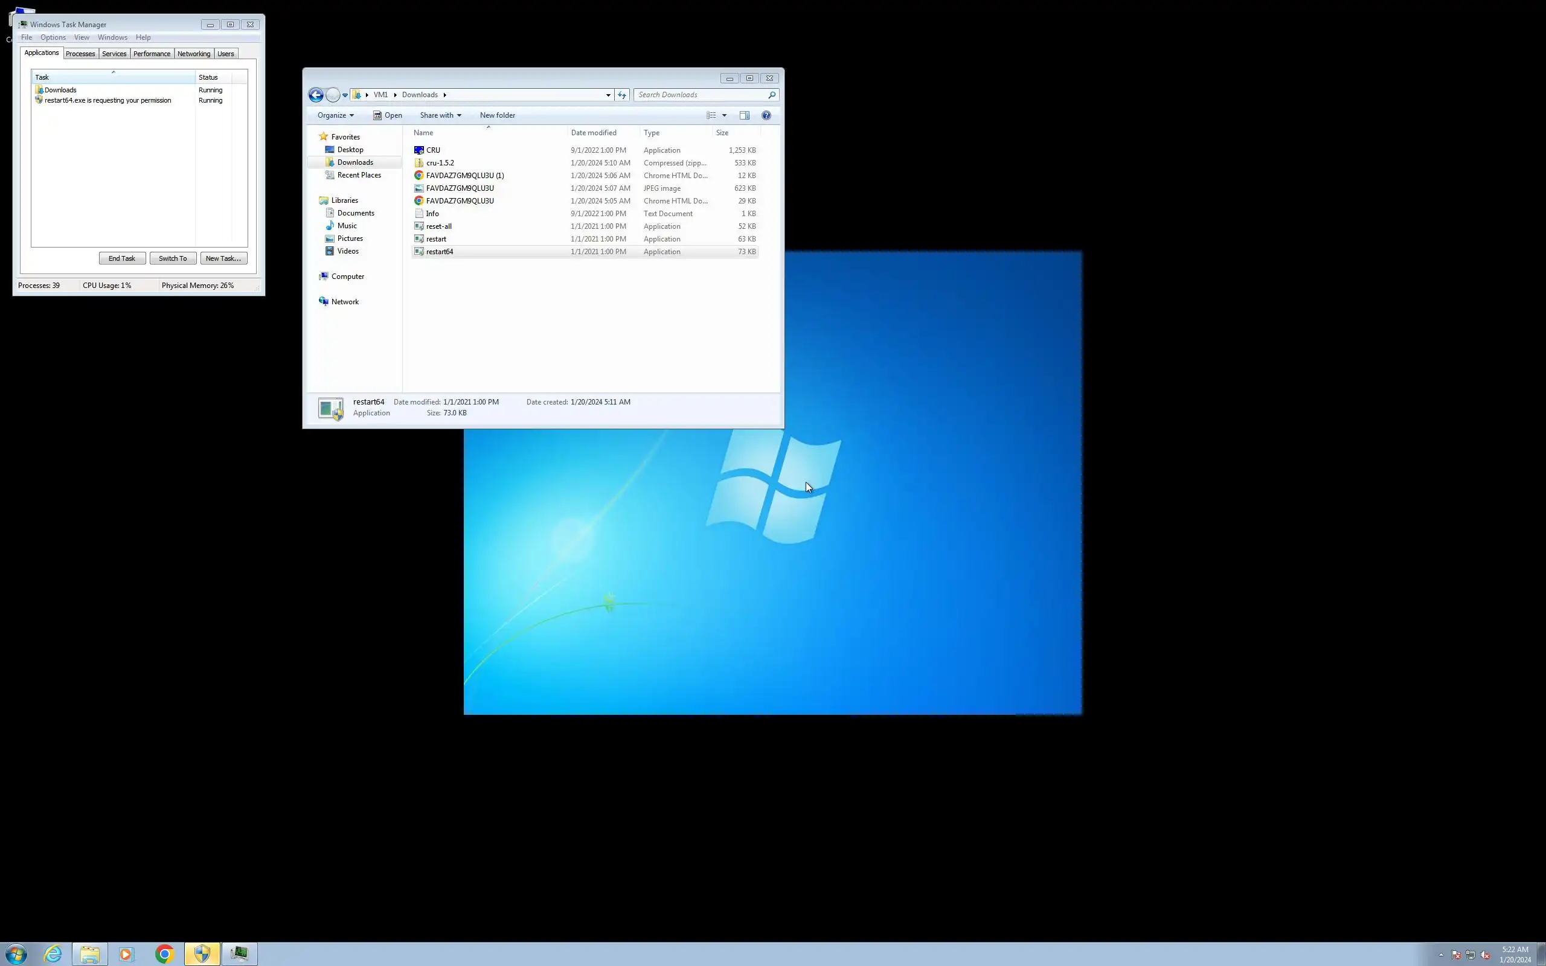Switch to the Performance tab
Screen dimensions: 1546x966
pyautogui.click(x=152, y=54)
